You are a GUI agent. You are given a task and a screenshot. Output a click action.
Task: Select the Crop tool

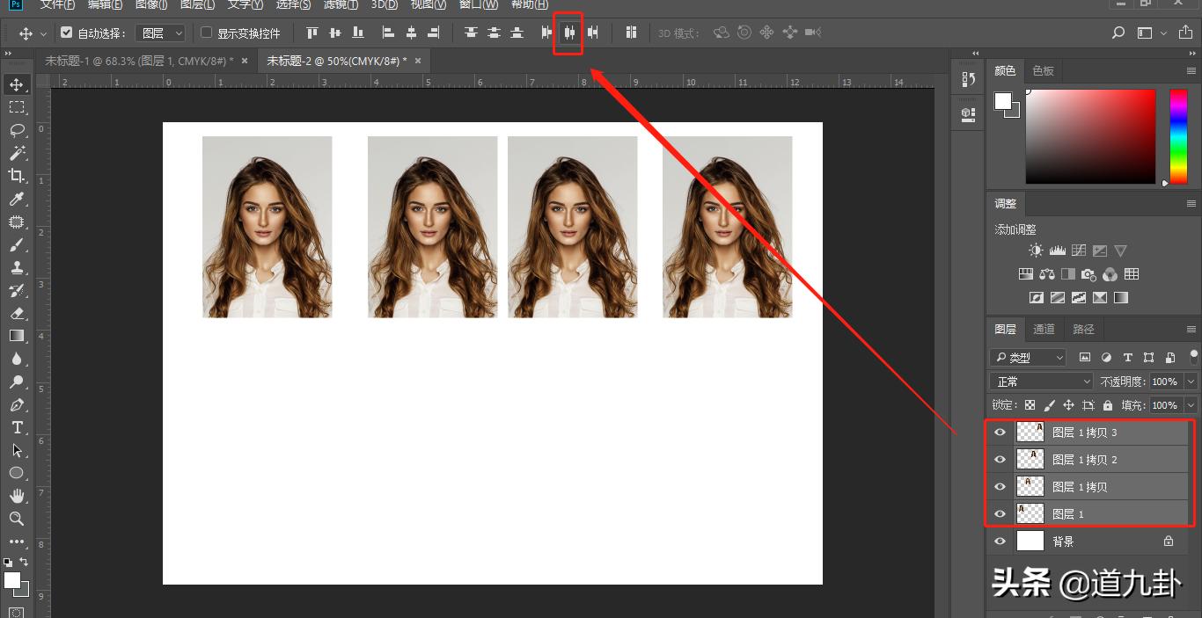17,176
